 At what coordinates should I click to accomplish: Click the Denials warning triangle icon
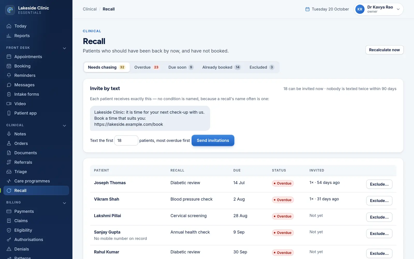[x=9, y=249]
